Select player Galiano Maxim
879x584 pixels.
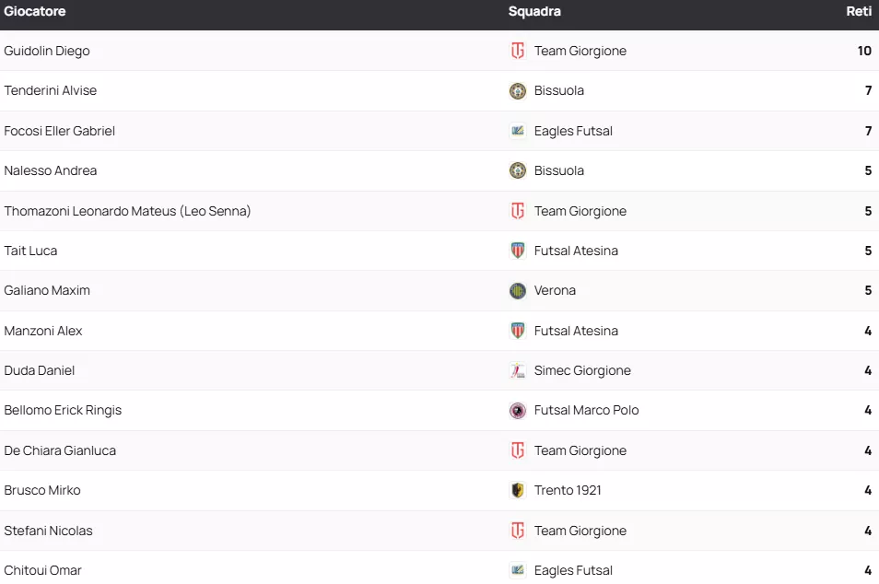47,290
